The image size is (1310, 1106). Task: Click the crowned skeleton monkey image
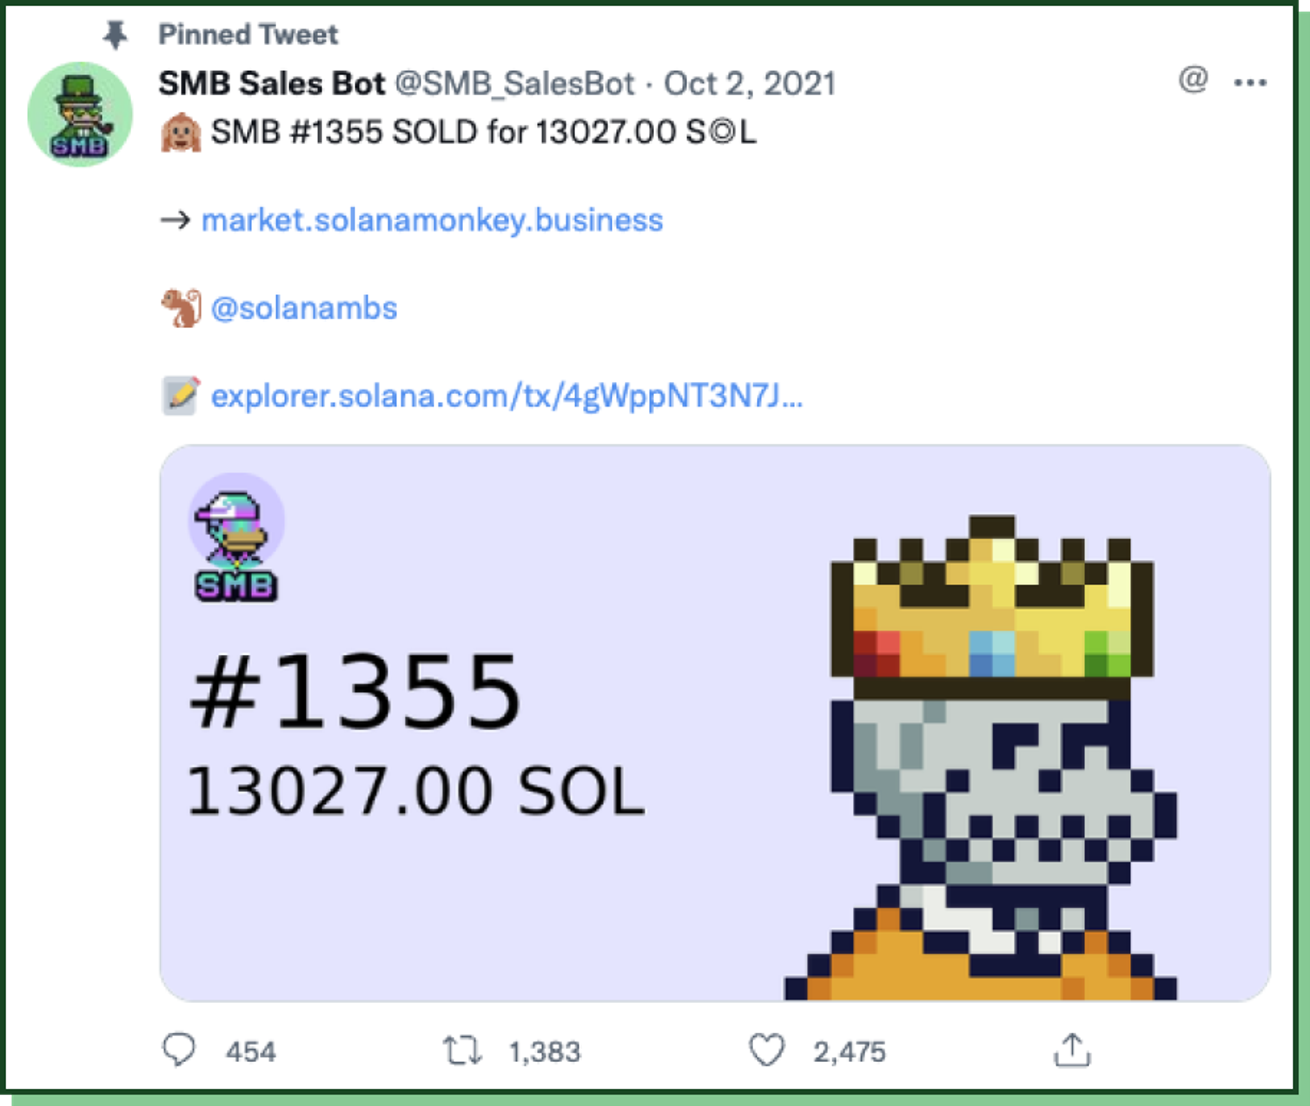[981, 757]
